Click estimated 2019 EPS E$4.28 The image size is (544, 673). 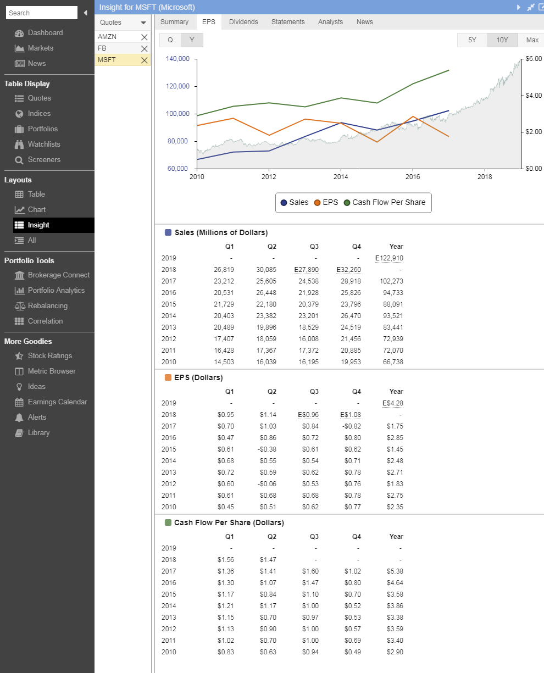tap(393, 403)
